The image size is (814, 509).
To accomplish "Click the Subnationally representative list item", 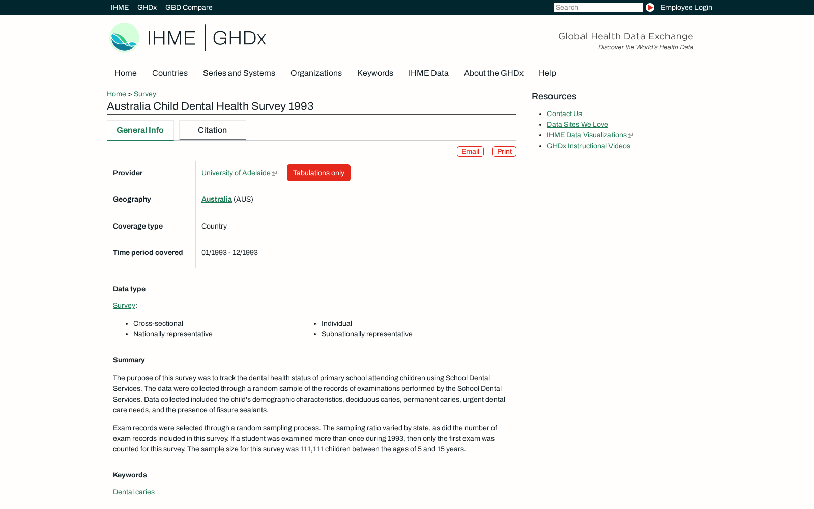I will (x=367, y=334).
